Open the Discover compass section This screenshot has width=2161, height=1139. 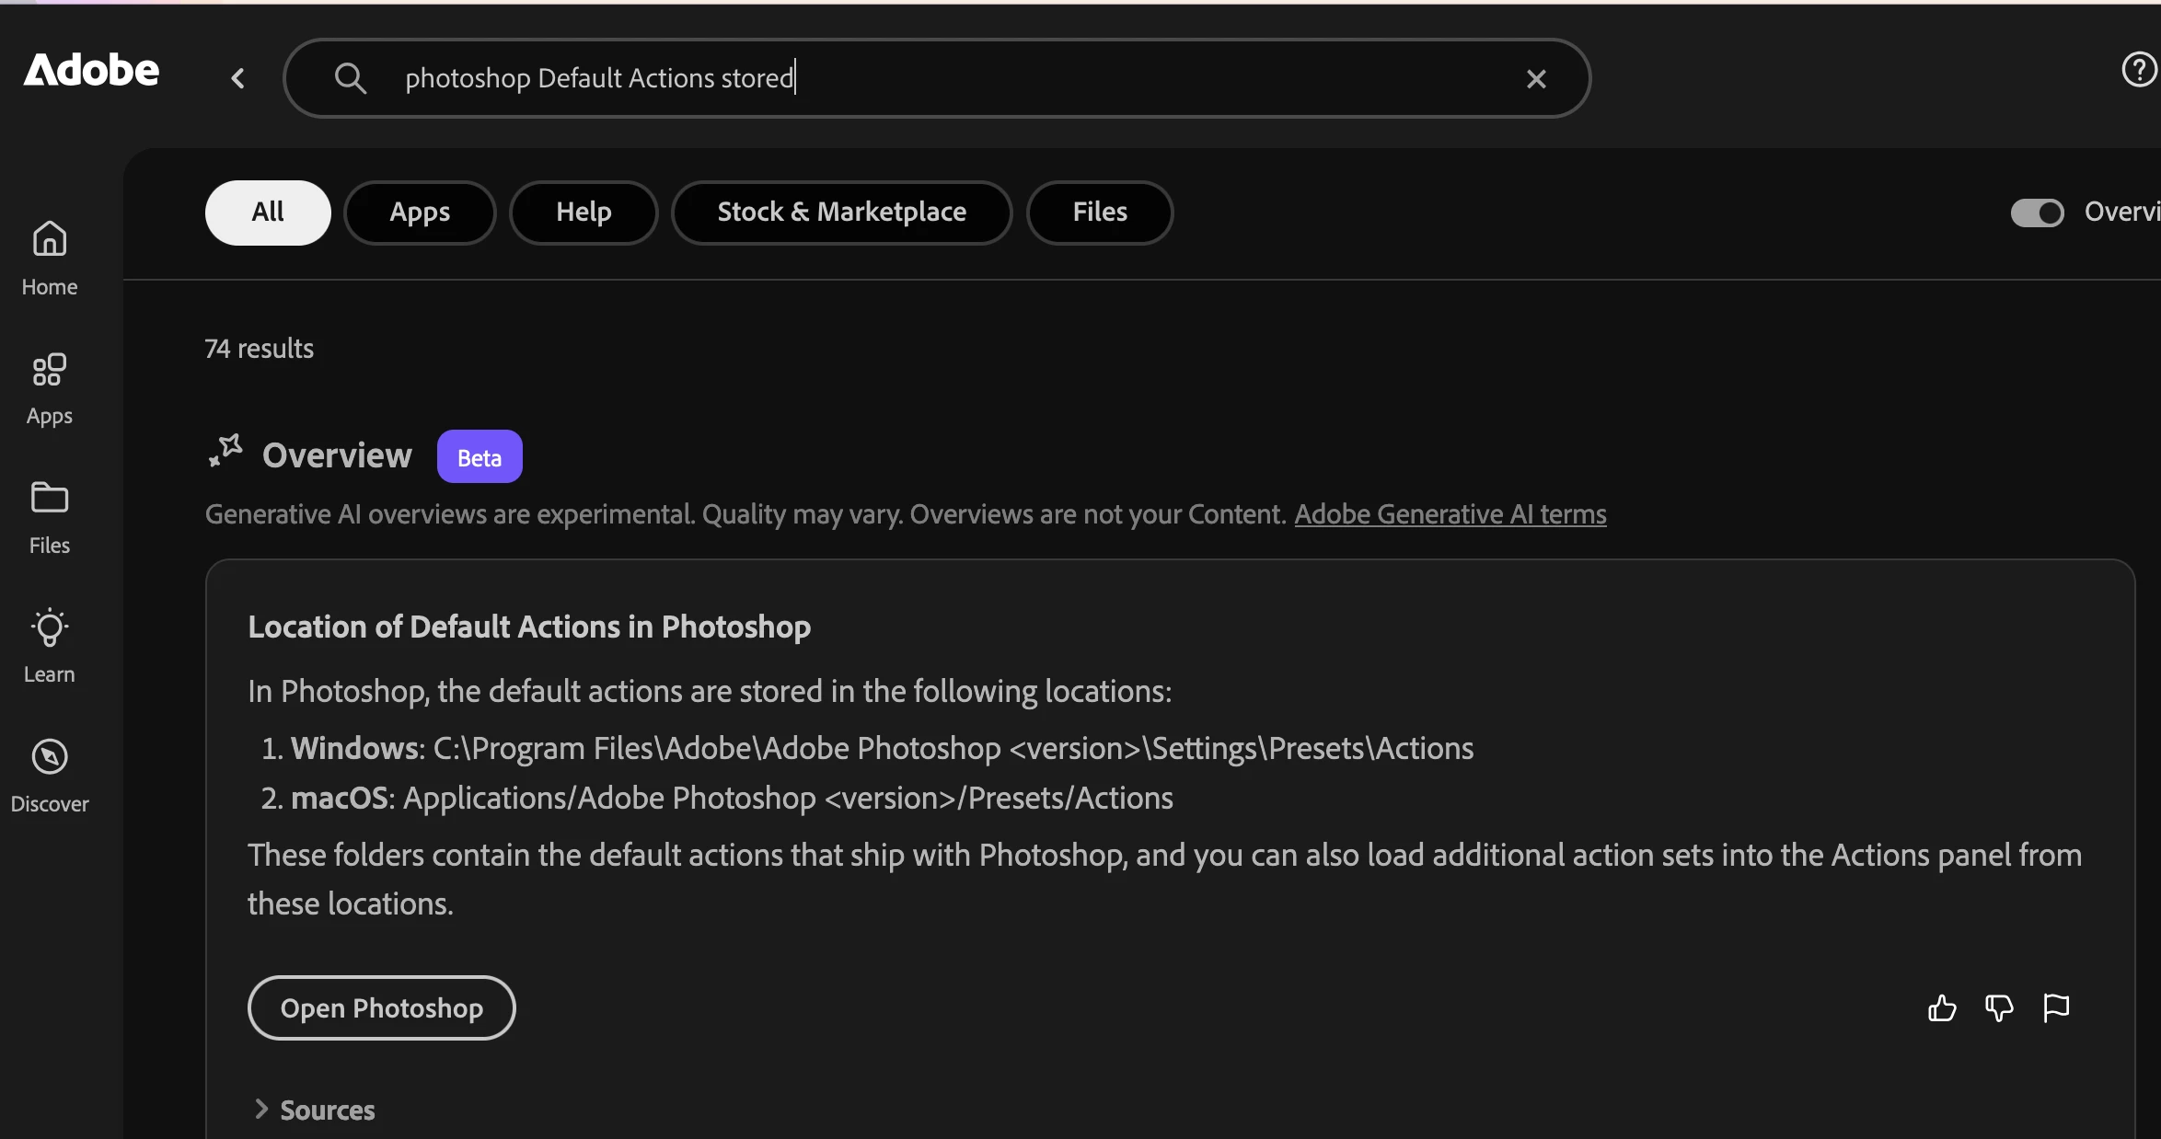[50, 775]
